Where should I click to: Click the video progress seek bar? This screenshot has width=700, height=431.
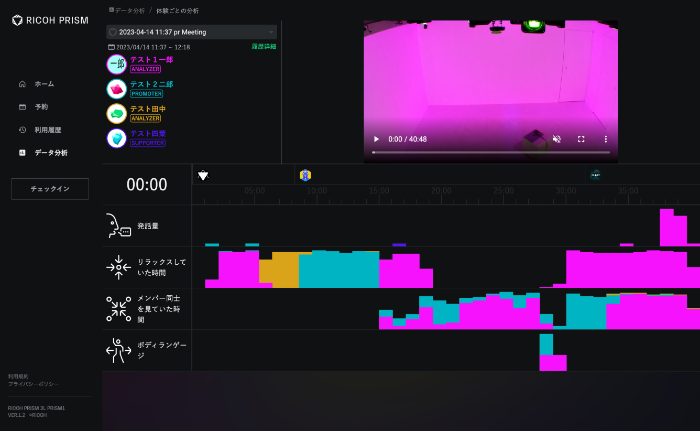point(491,152)
